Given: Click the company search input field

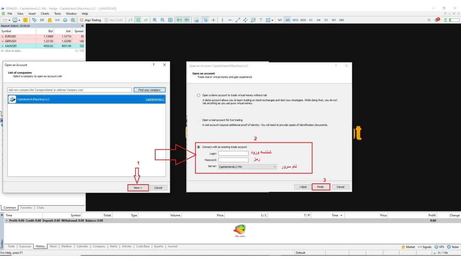Looking at the screenshot, I should (x=70, y=90).
